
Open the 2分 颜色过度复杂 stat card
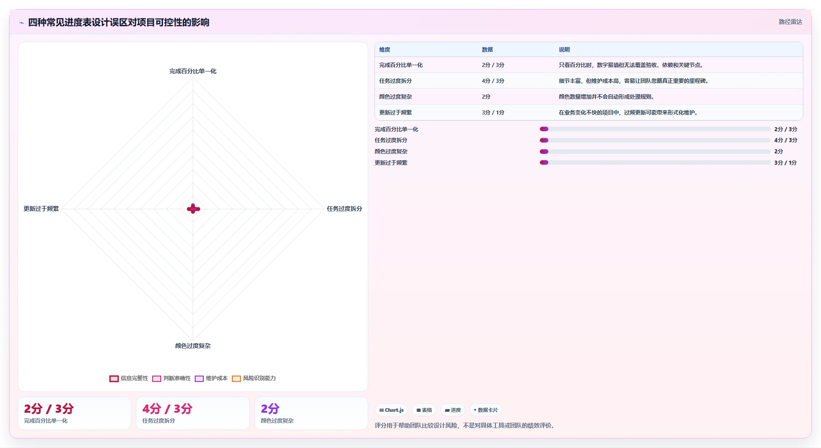coord(311,413)
